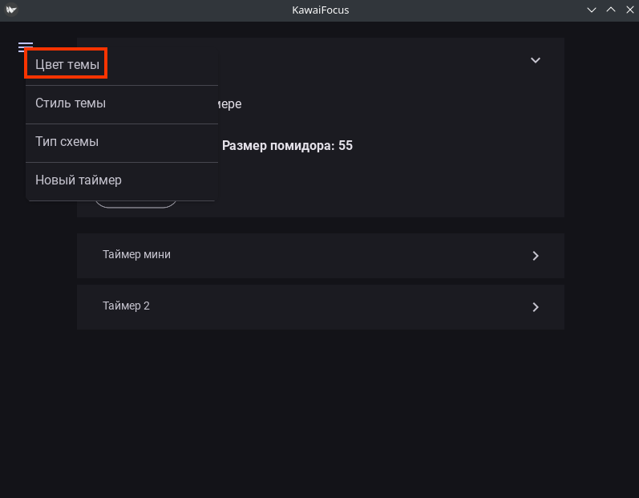Select the "Цвет темы" menu entry

click(67, 65)
